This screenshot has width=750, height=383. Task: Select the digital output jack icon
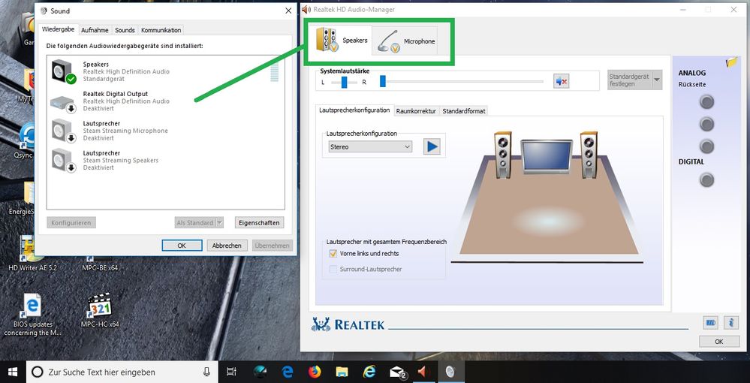(x=706, y=179)
